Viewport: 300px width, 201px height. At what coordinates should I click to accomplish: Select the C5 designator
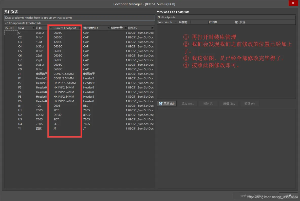[x=20, y=51]
